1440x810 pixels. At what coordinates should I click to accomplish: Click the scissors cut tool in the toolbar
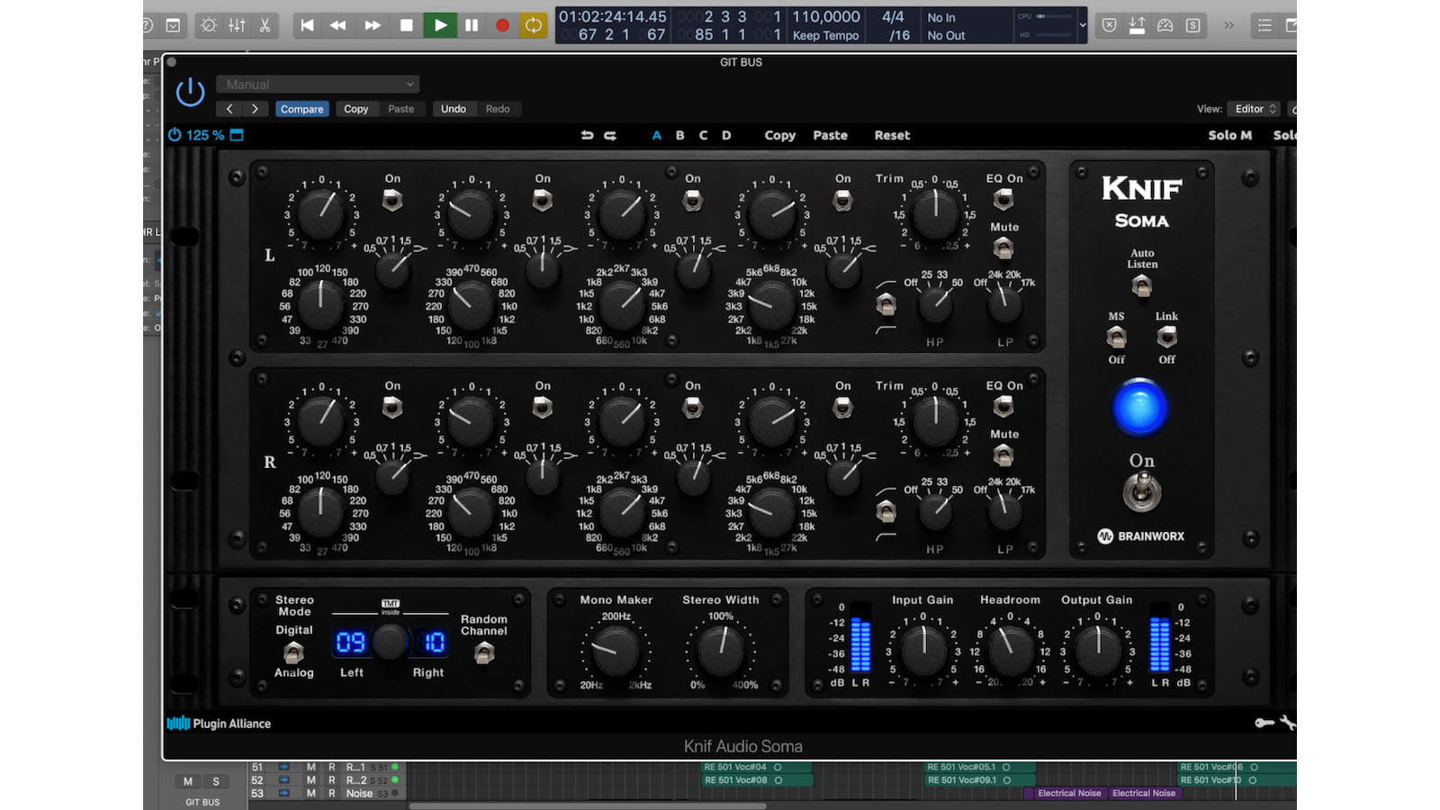coord(265,25)
